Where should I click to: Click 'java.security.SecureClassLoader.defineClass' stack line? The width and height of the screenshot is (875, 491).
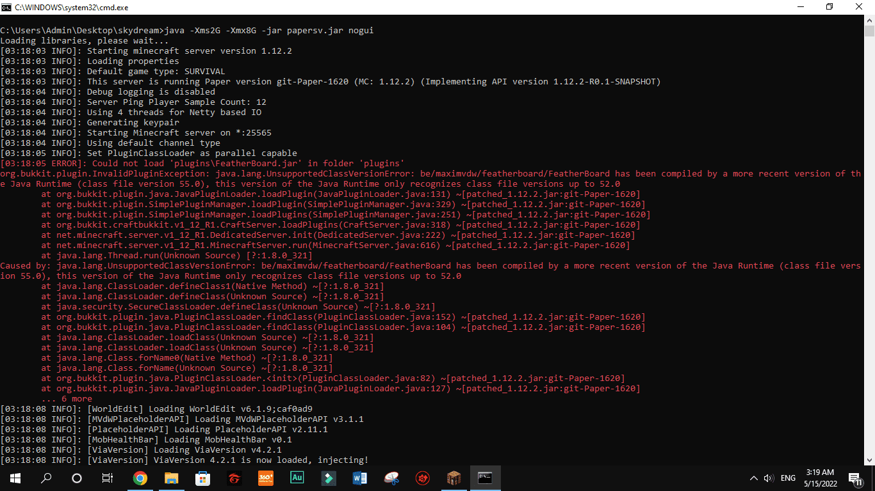click(x=238, y=307)
